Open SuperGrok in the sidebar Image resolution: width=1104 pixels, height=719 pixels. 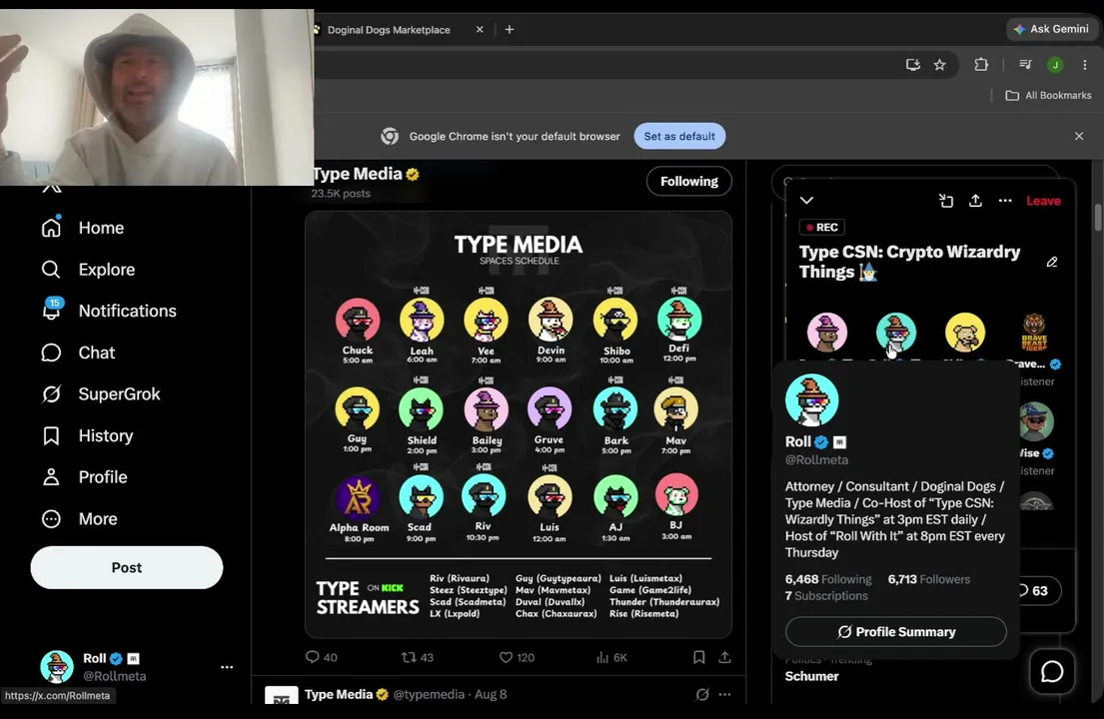101,394
